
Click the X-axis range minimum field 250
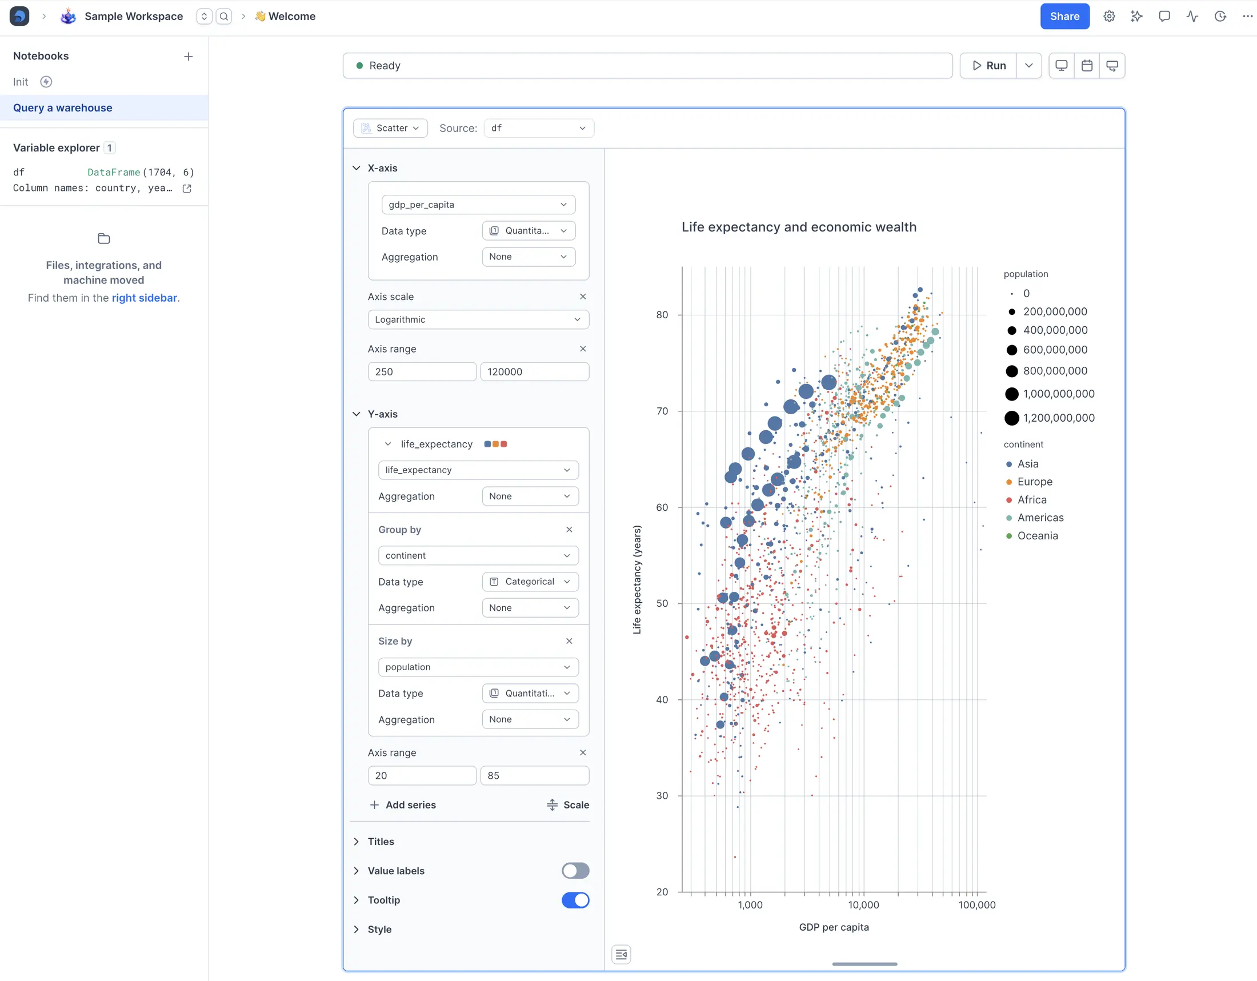click(x=422, y=372)
